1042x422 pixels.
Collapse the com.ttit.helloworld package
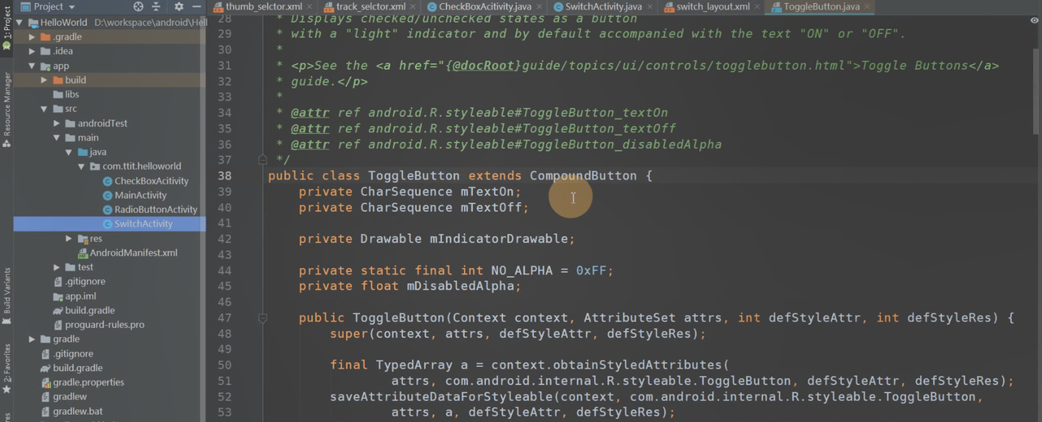point(81,166)
